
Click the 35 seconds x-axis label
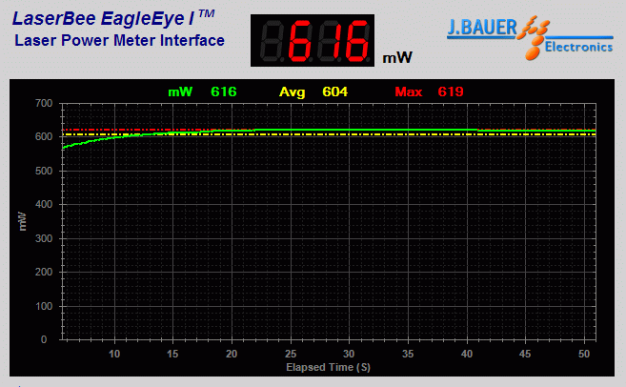click(x=408, y=354)
